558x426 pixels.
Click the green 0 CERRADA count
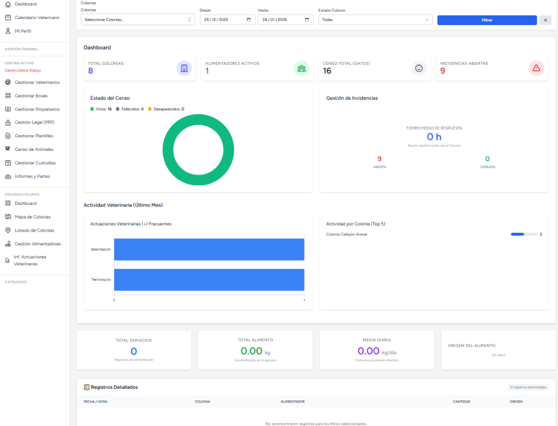click(x=488, y=159)
